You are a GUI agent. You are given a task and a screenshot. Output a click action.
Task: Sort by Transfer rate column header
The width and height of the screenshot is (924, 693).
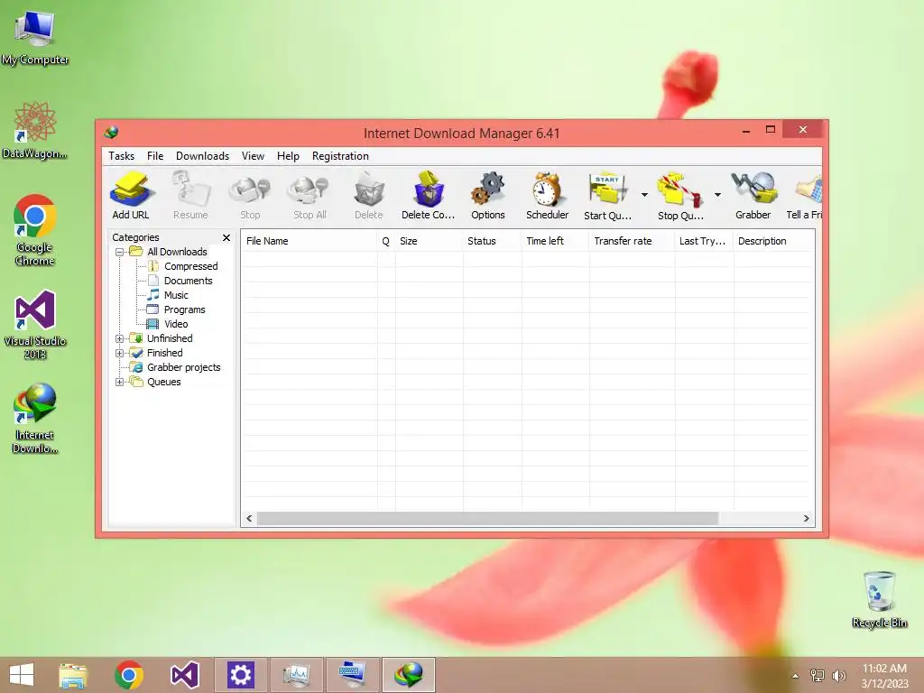(x=632, y=241)
